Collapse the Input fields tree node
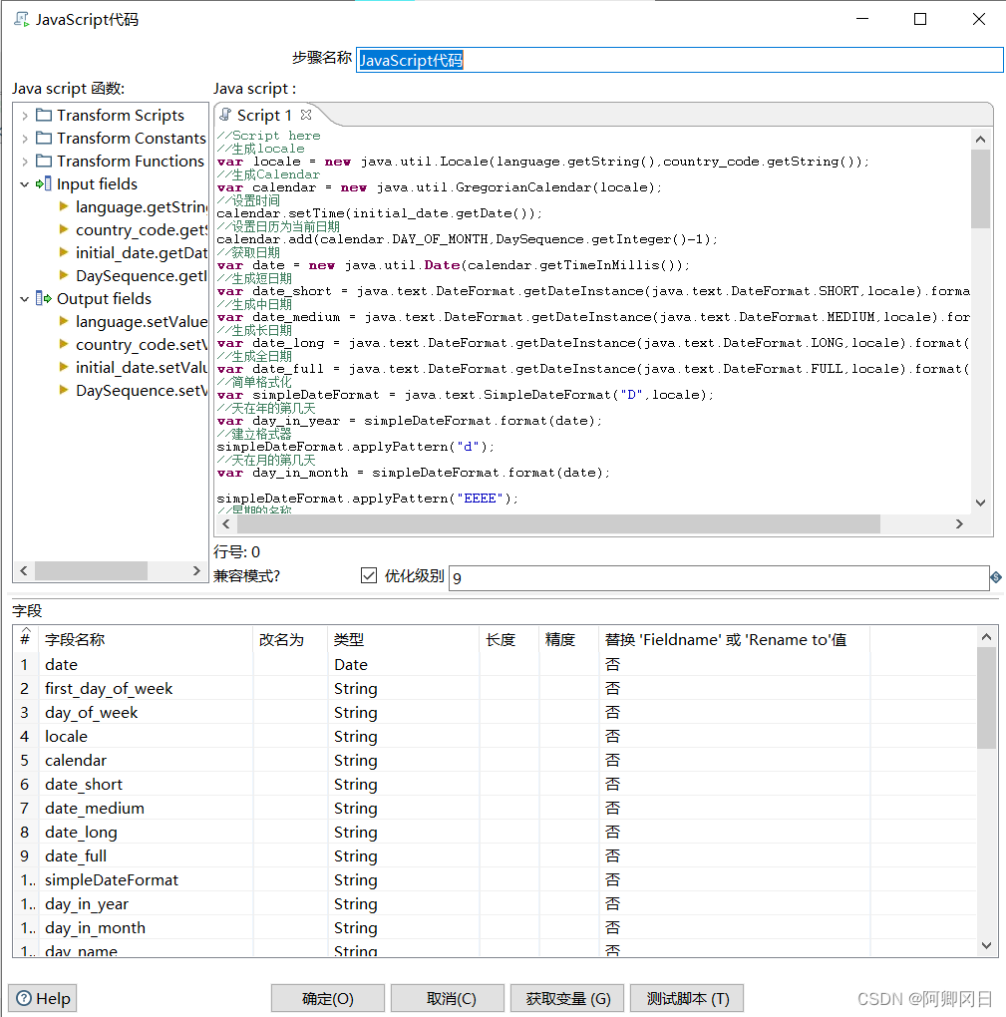Screen dimensions: 1006x1017 [25, 184]
